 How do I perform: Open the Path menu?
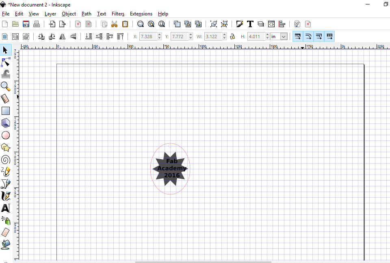pyautogui.click(x=86, y=14)
